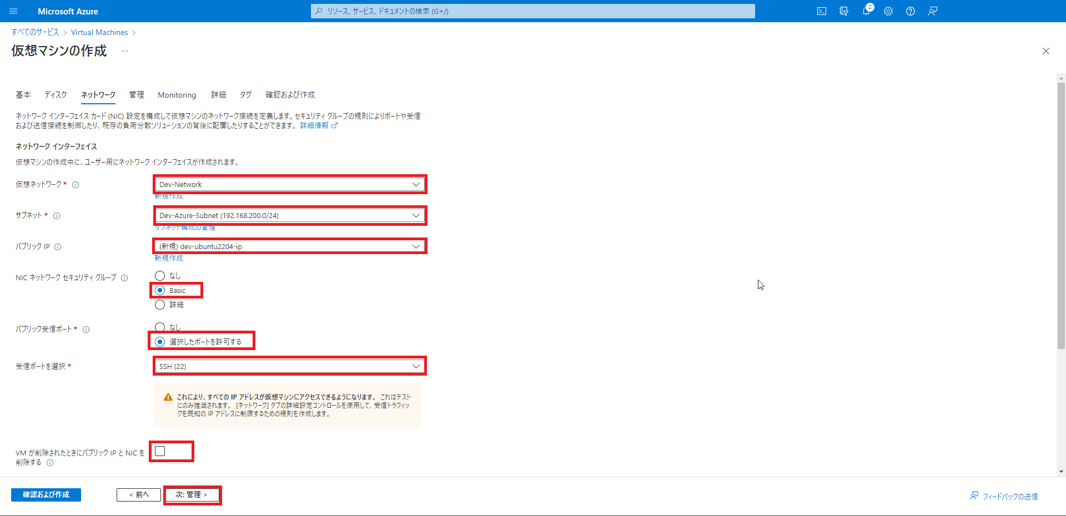This screenshot has height=516, width=1066.
Task: Click 確認および作成 blue button
Action: (46, 495)
